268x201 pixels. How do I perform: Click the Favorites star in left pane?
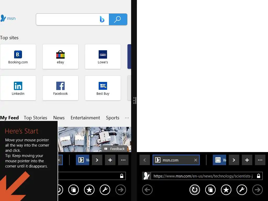(89, 190)
